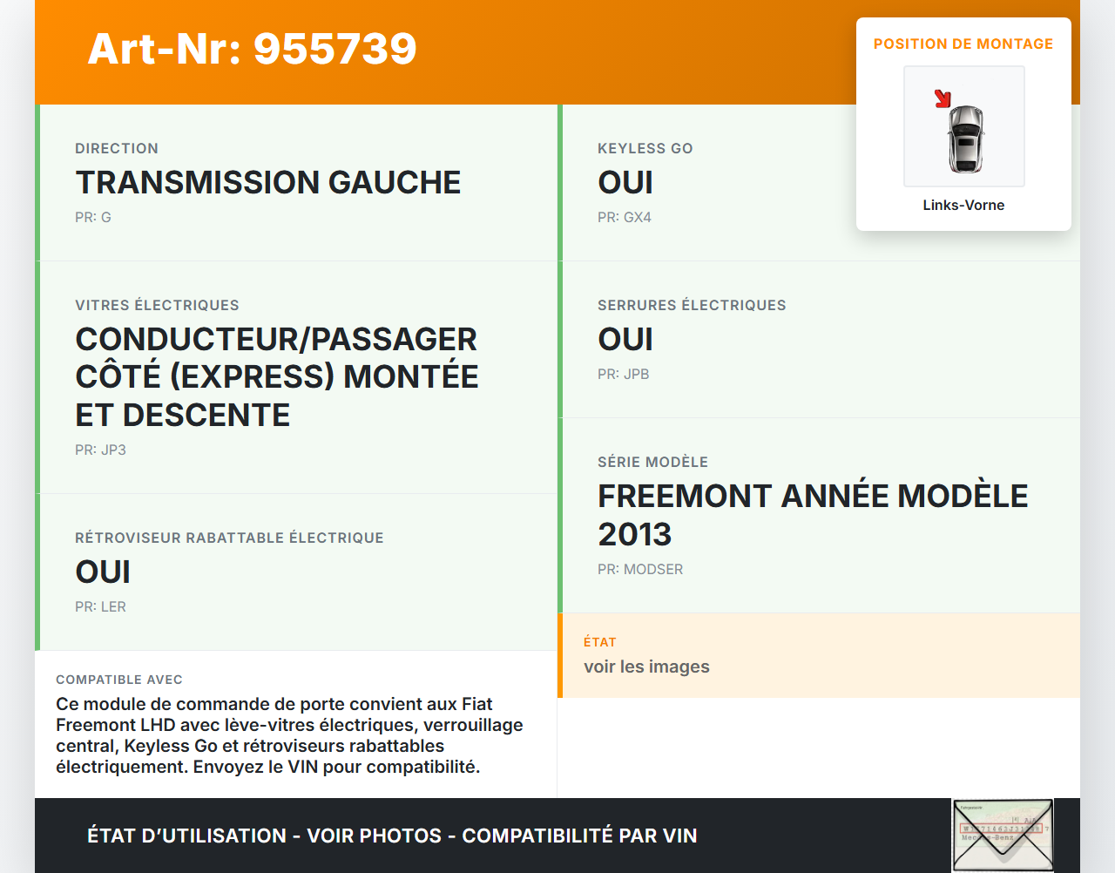Click the "POSITION DE MONTAGE" heading
This screenshot has height=873, width=1115.
pyautogui.click(x=963, y=44)
